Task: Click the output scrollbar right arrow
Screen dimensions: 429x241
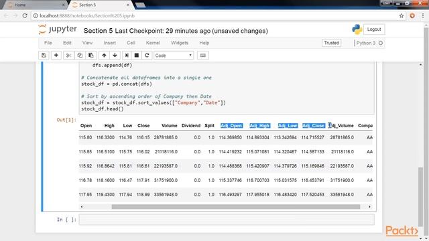Action: [369, 207]
